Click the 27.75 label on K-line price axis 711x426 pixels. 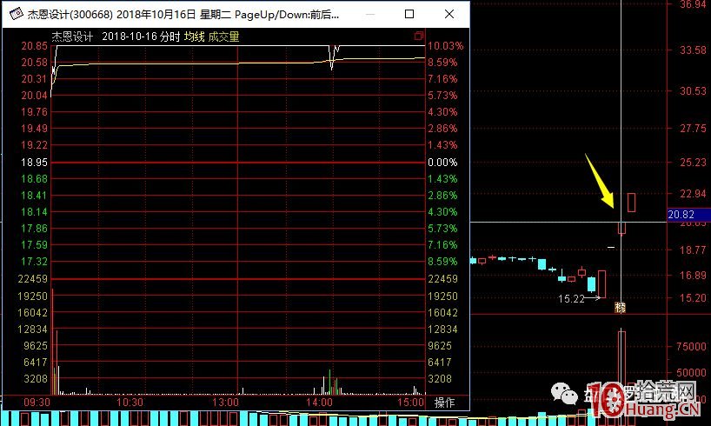coord(694,129)
